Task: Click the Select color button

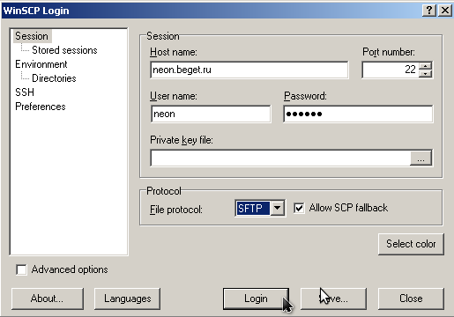Action: pos(411,244)
